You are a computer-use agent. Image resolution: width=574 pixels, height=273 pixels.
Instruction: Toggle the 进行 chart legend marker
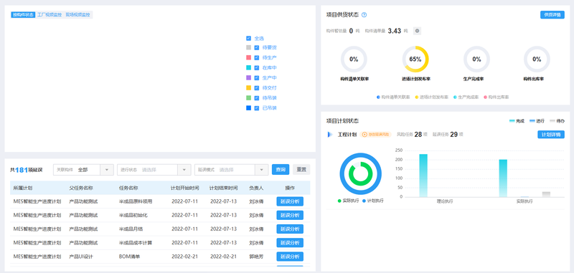532,121
